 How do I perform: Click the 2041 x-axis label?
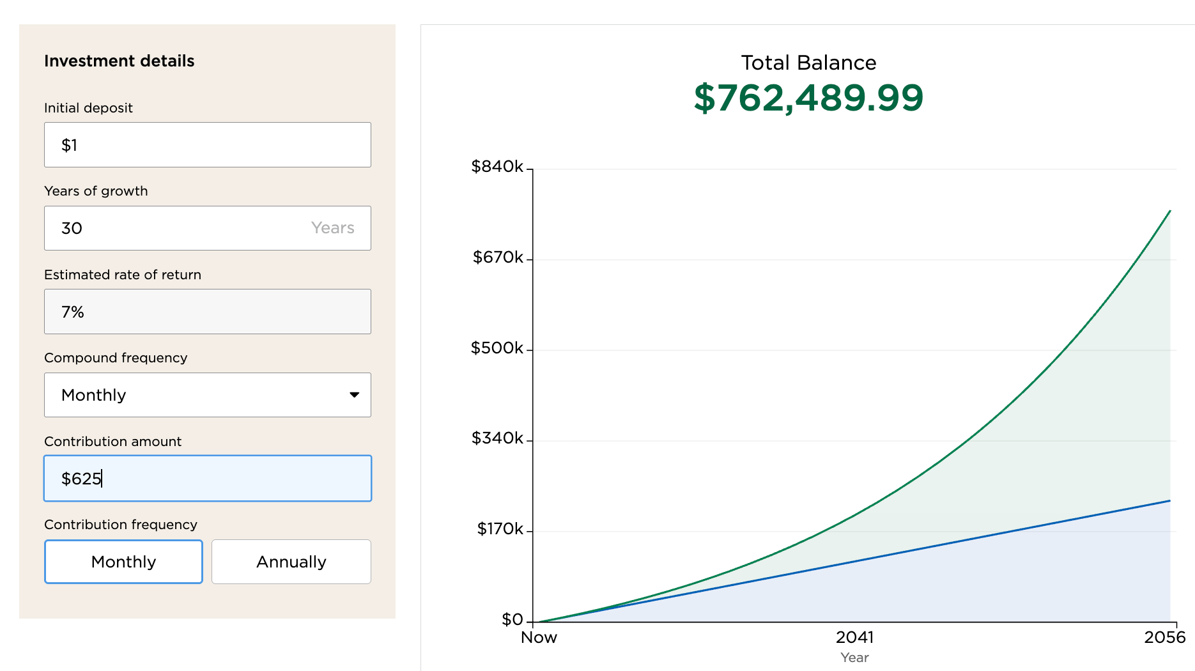point(854,638)
